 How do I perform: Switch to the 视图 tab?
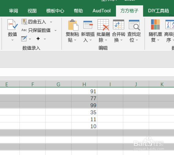(x=32, y=11)
